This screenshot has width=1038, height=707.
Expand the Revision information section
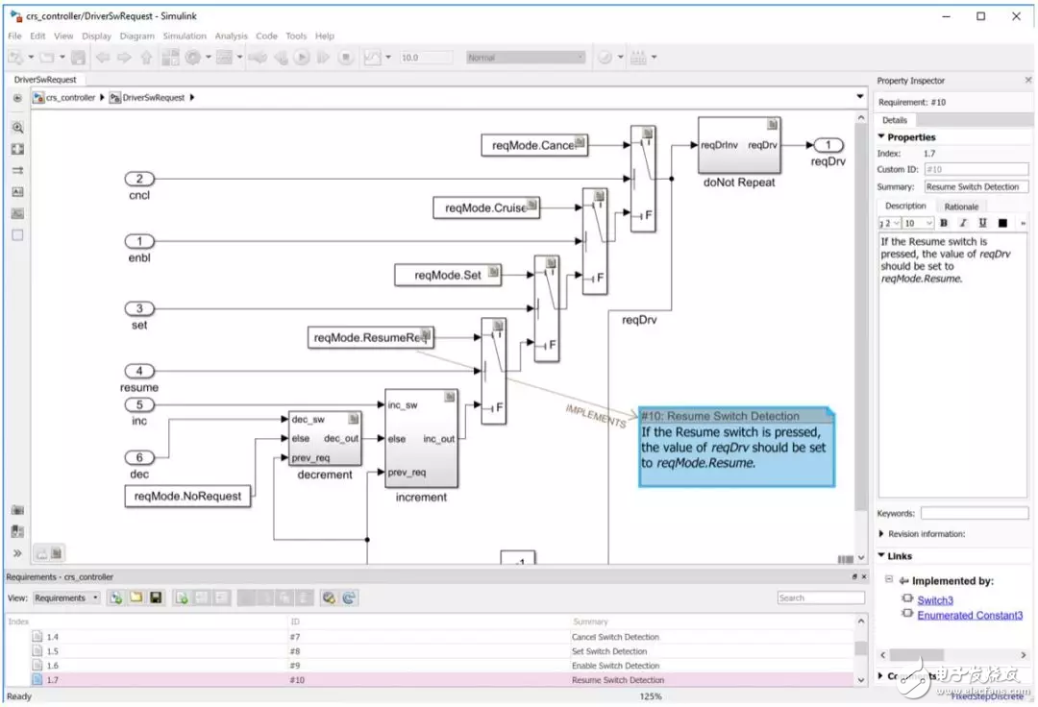point(882,534)
